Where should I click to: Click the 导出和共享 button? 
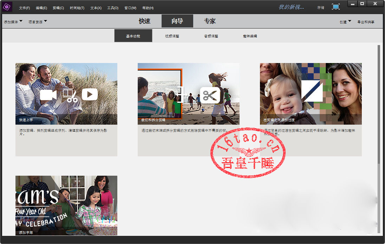366,22
